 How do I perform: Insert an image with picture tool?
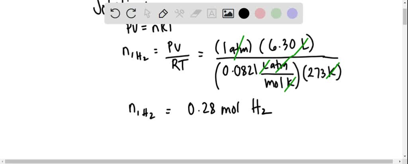228,14
